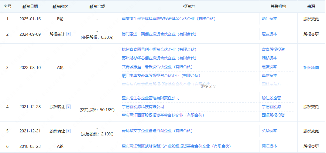Open investor 共青城惠盈一号投资合伙企业
This screenshot has height=153, width=326.
click(157, 67)
